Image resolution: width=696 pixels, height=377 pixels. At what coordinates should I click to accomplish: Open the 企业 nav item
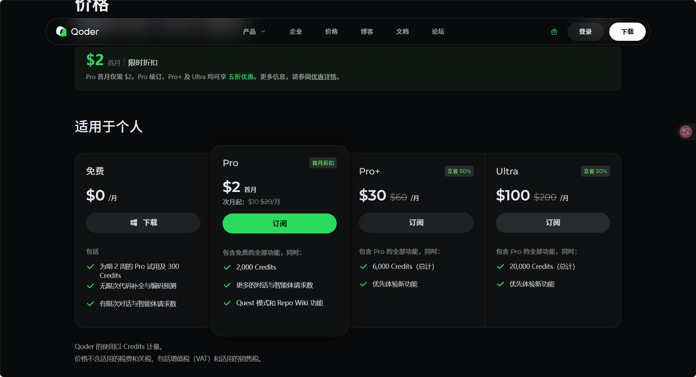tap(296, 32)
